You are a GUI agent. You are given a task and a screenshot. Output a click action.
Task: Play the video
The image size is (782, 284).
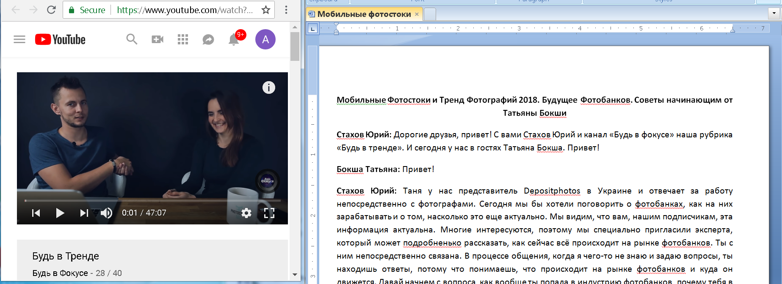point(60,213)
